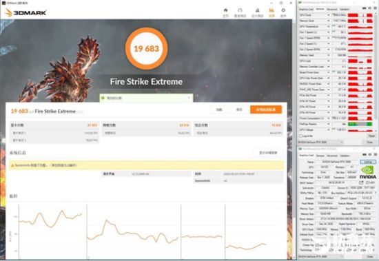Image resolution: width=379 pixels, height=261 pixels.
Task: Click the Reset button in GPU-Z Sensors
Action: [x=371, y=136]
